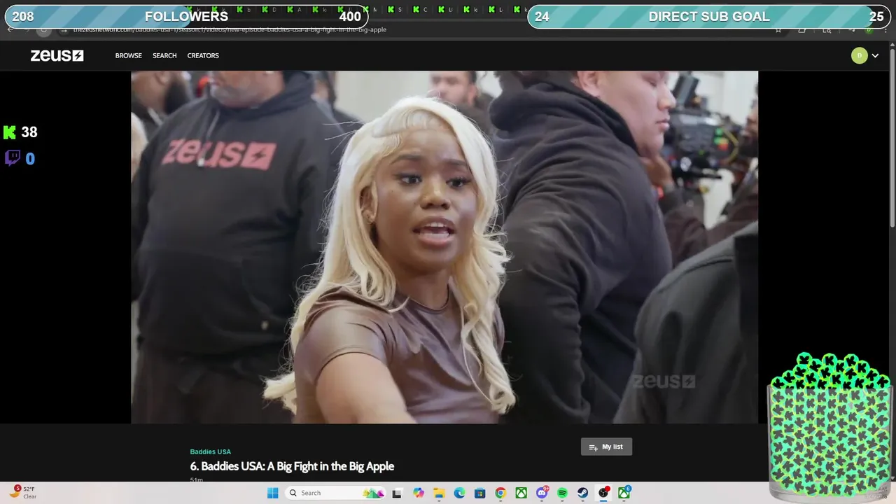Click the Windows taskbar Search box

coord(336,493)
